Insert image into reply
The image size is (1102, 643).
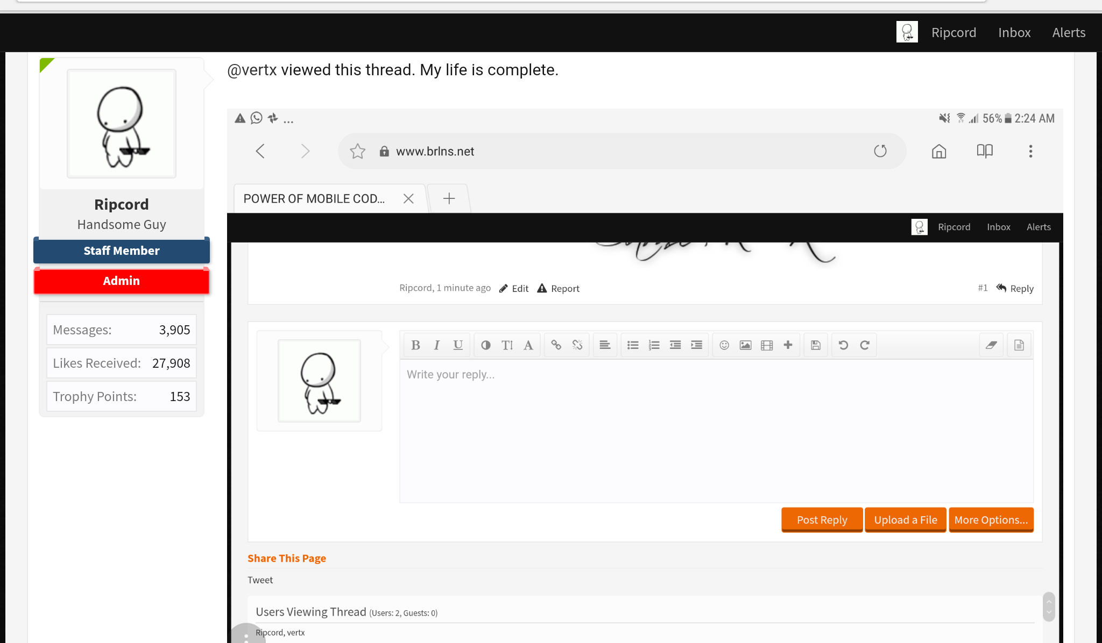[x=745, y=345]
